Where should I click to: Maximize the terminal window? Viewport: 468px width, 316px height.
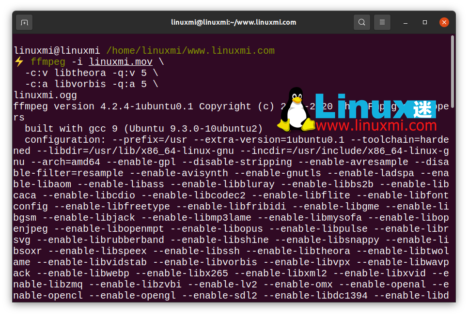point(425,22)
